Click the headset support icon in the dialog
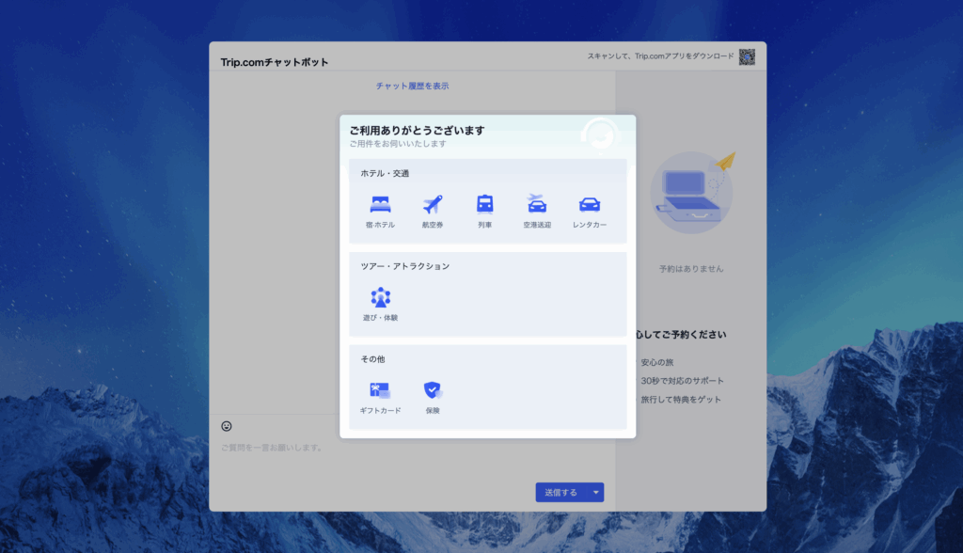The image size is (963, 553). point(600,135)
